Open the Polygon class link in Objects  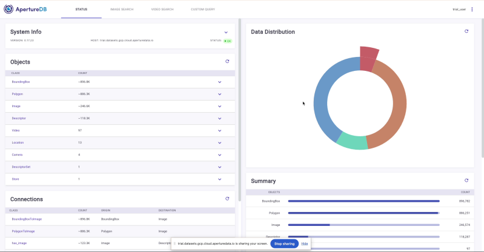click(x=18, y=94)
